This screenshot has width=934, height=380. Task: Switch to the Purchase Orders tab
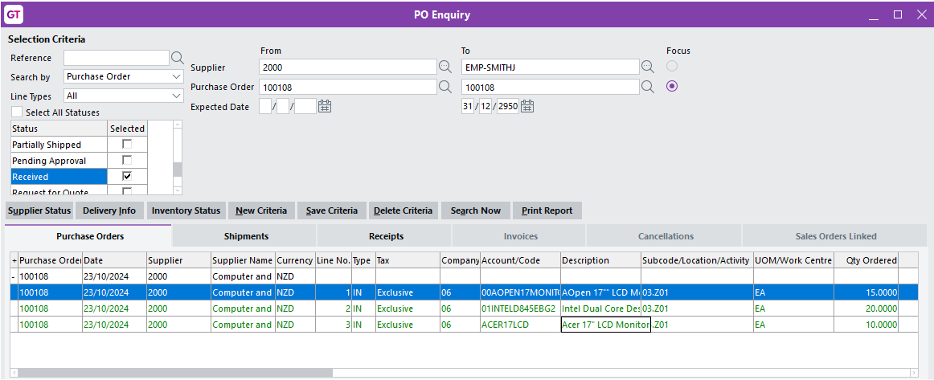(90, 236)
